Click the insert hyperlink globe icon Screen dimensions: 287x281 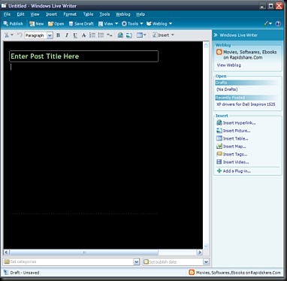(120, 35)
